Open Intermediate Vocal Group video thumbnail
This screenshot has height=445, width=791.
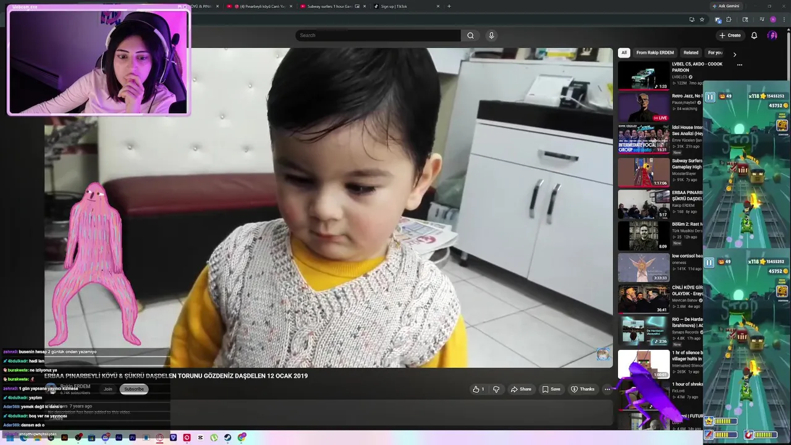pyautogui.click(x=644, y=139)
